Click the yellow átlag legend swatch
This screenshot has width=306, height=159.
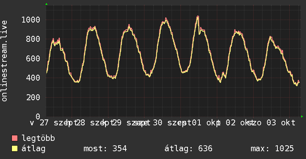click(x=14, y=149)
